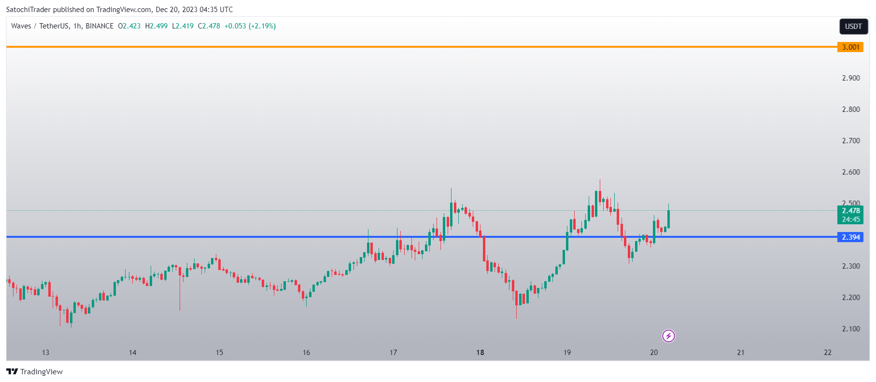Click the orange 3.001 price label

click(850, 47)
